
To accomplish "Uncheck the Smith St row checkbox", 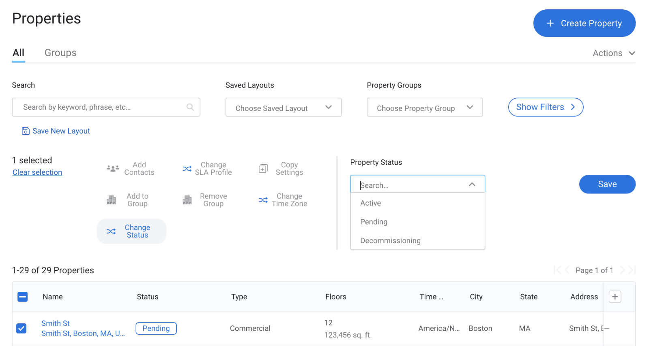I will point(21,328).
